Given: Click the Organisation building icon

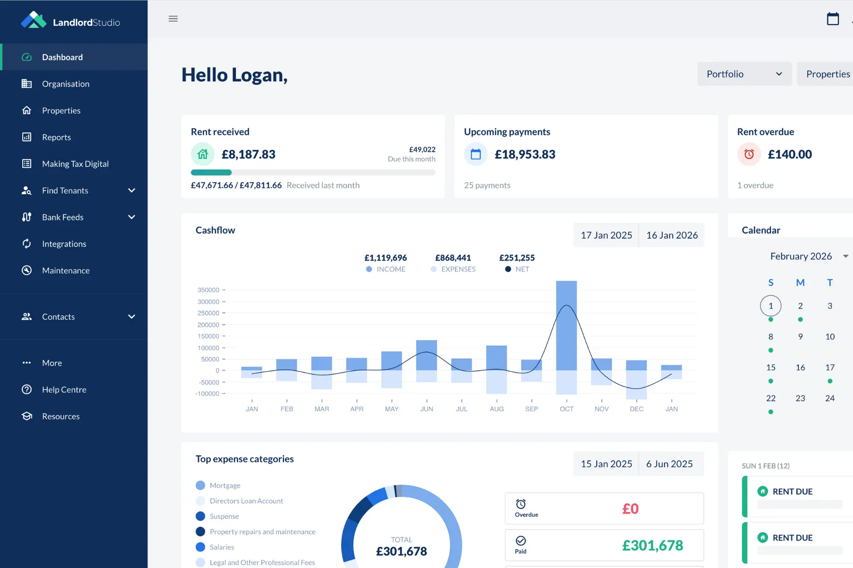Looking at the screenshot, I should (27, 84).
